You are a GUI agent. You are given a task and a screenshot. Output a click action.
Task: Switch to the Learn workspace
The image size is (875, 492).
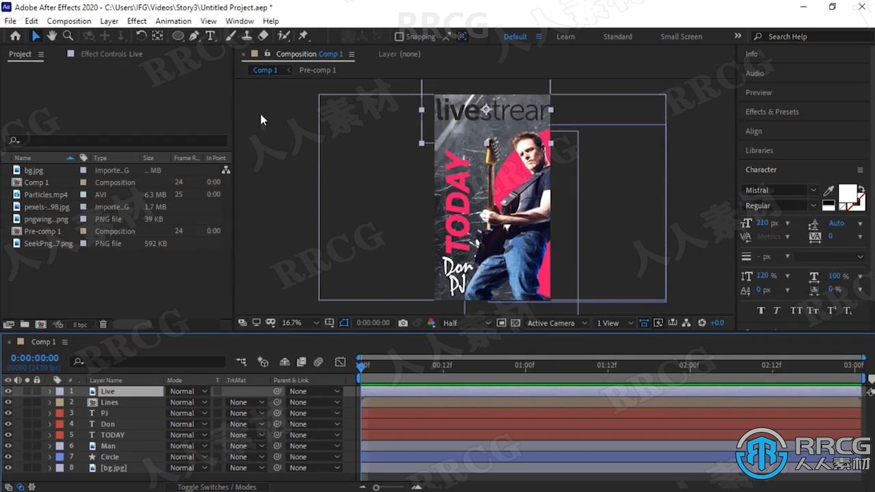coord(565,36)
